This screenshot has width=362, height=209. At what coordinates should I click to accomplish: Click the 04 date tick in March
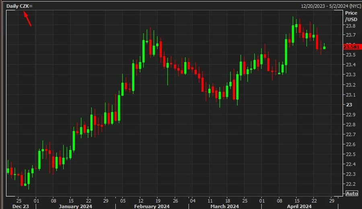(193, 201)
